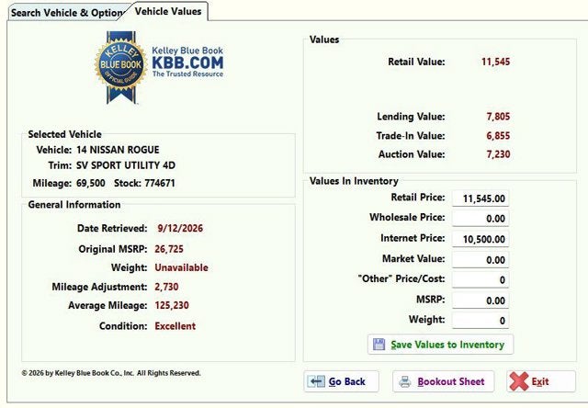The image size is (588, 408).
Task: Click the Weight input field in inventory
Action: tap(481, 321)
